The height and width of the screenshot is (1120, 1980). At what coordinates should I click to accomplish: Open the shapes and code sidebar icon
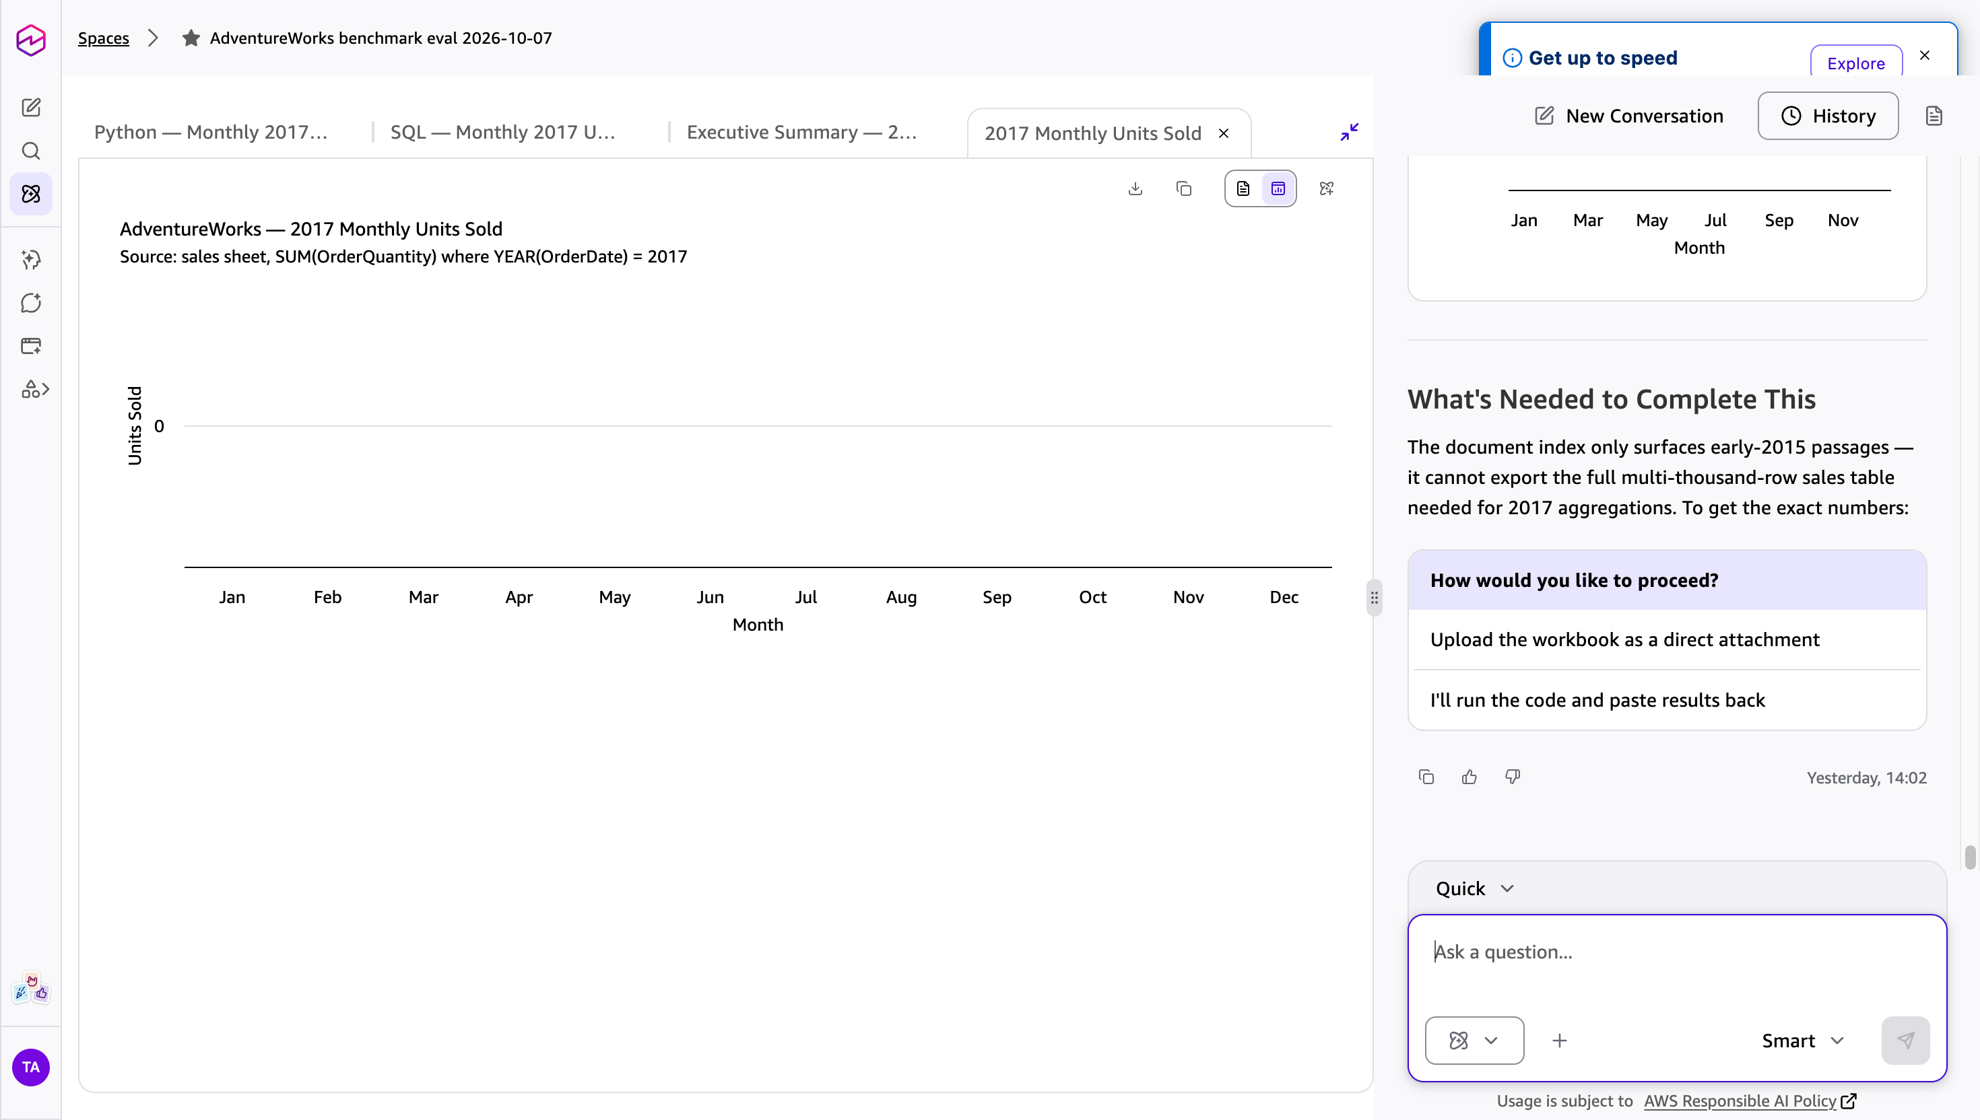(34, 389)
